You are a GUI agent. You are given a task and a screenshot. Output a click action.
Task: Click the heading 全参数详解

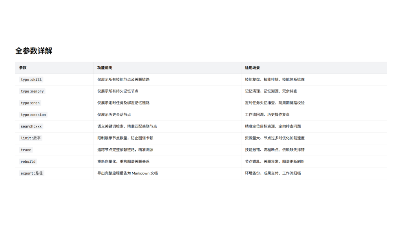(x=34, y=51)
